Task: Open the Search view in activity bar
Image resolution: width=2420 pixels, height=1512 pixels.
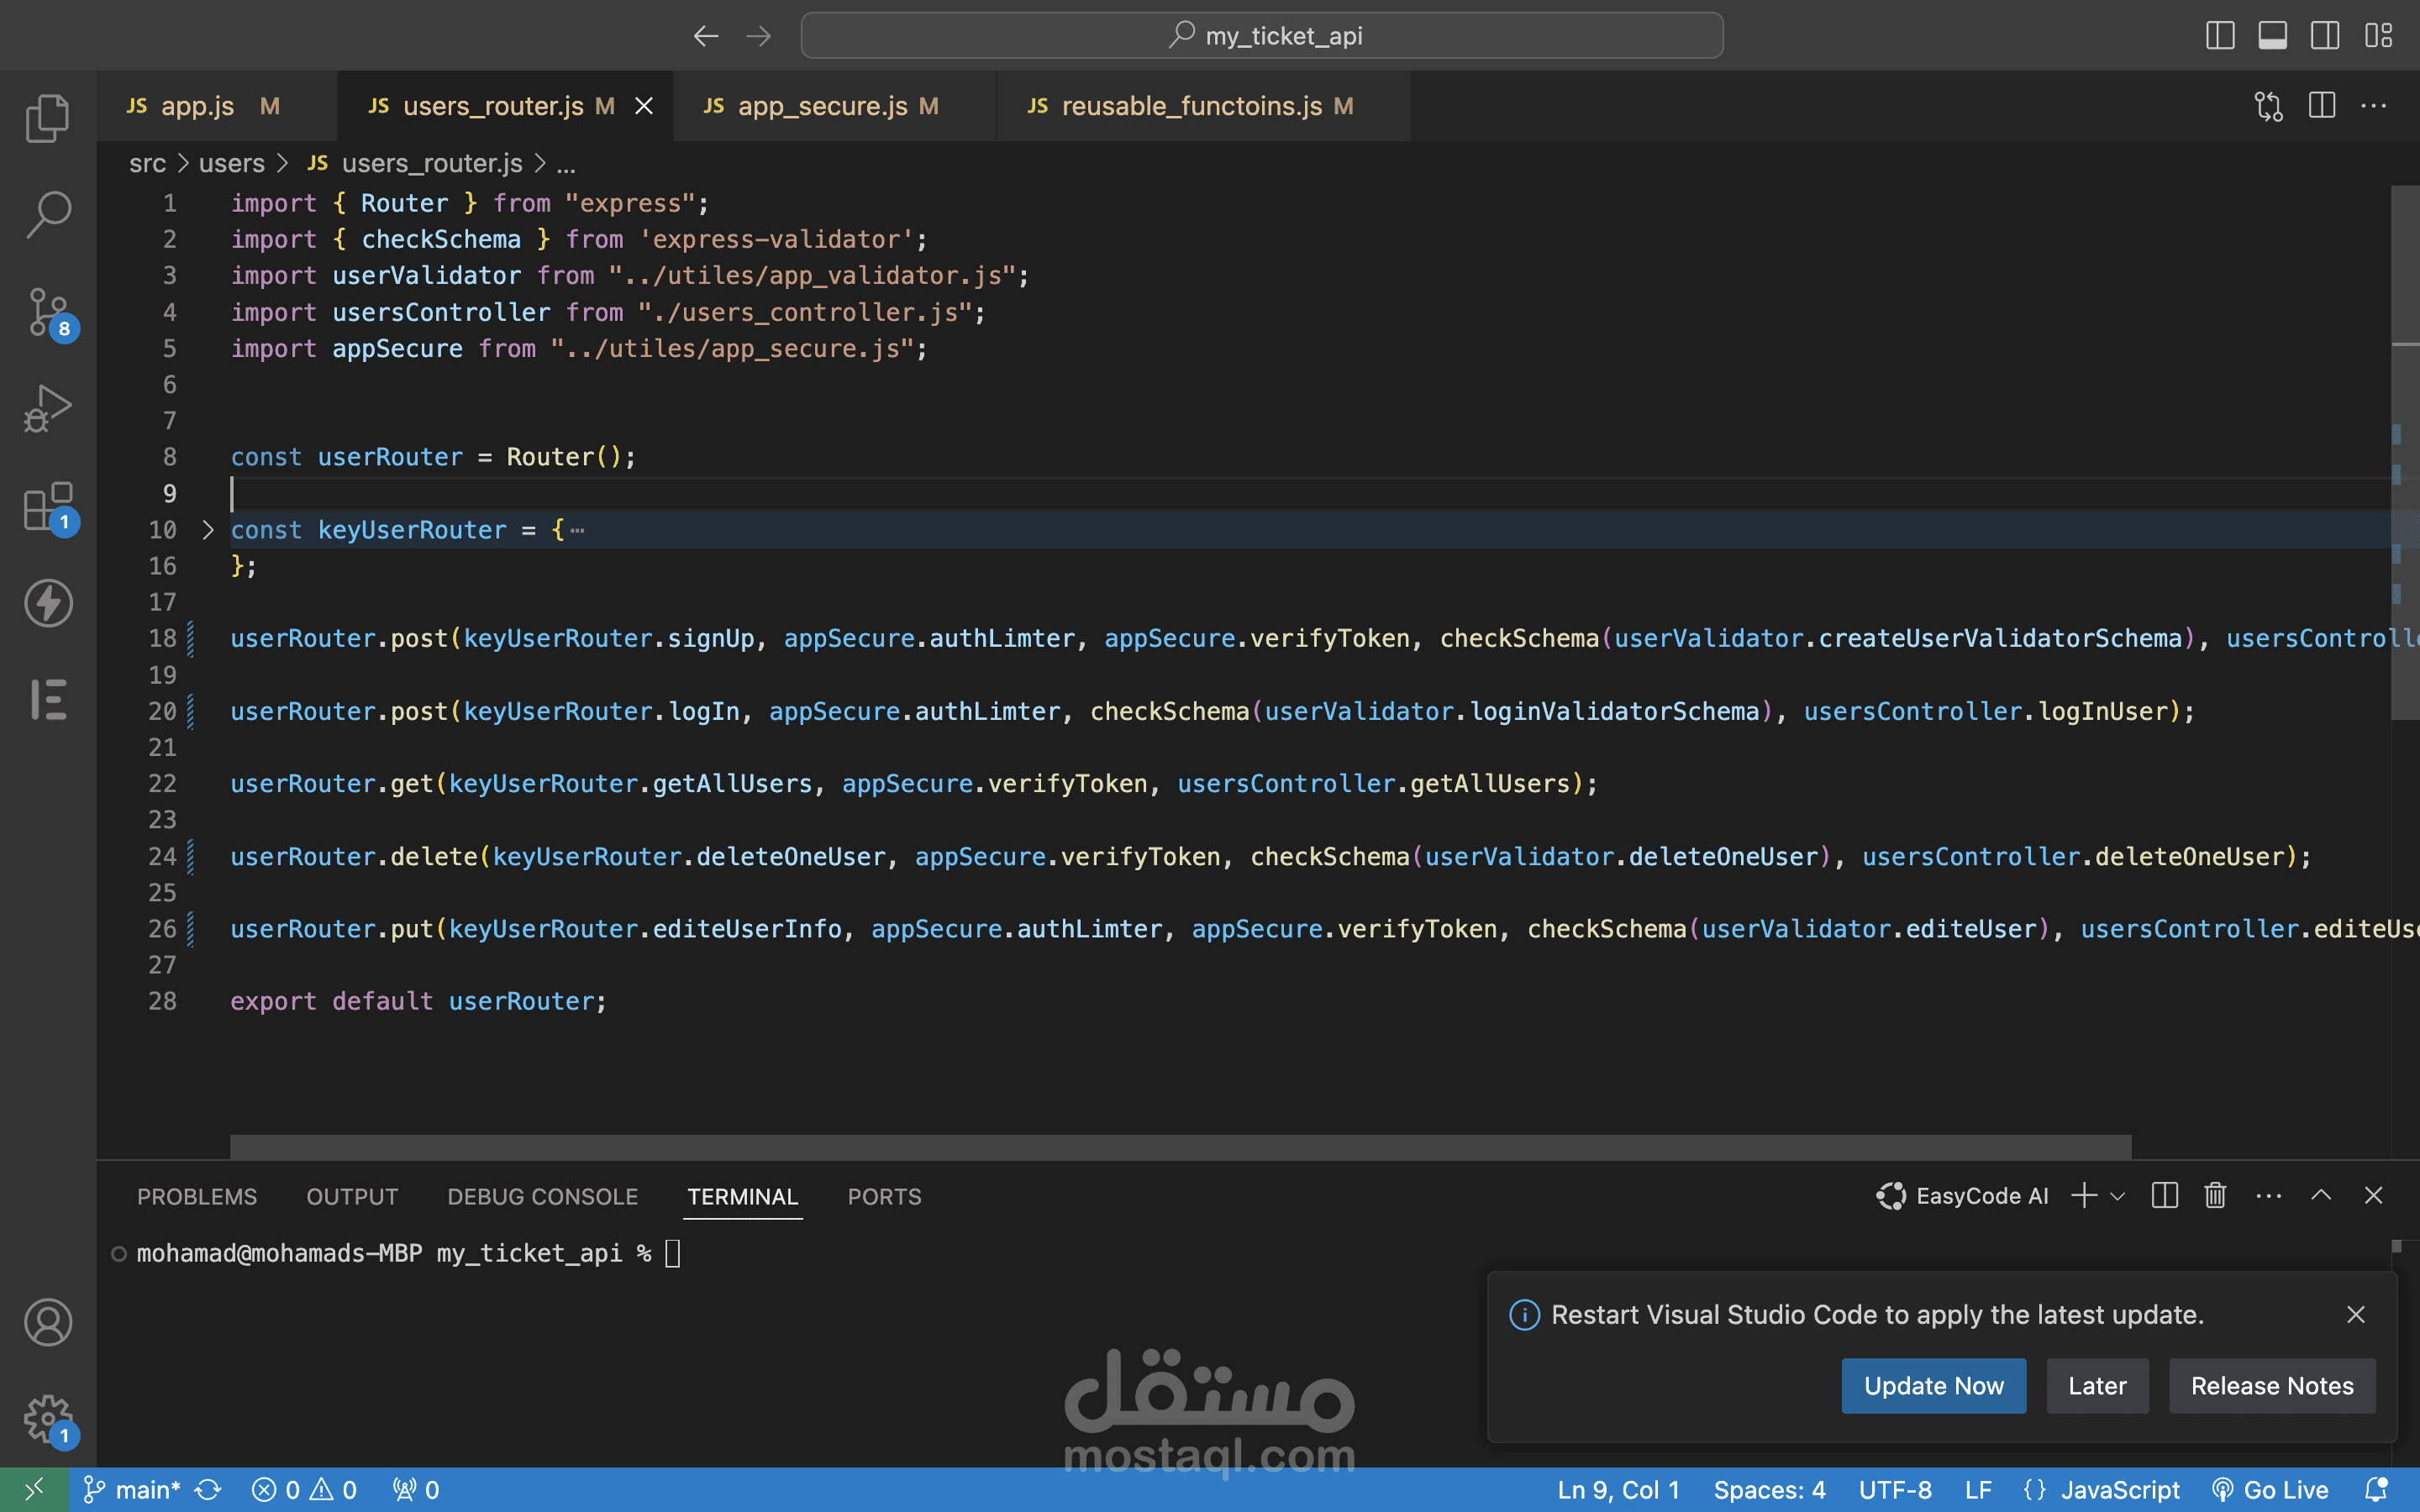Action: point(47,214)
